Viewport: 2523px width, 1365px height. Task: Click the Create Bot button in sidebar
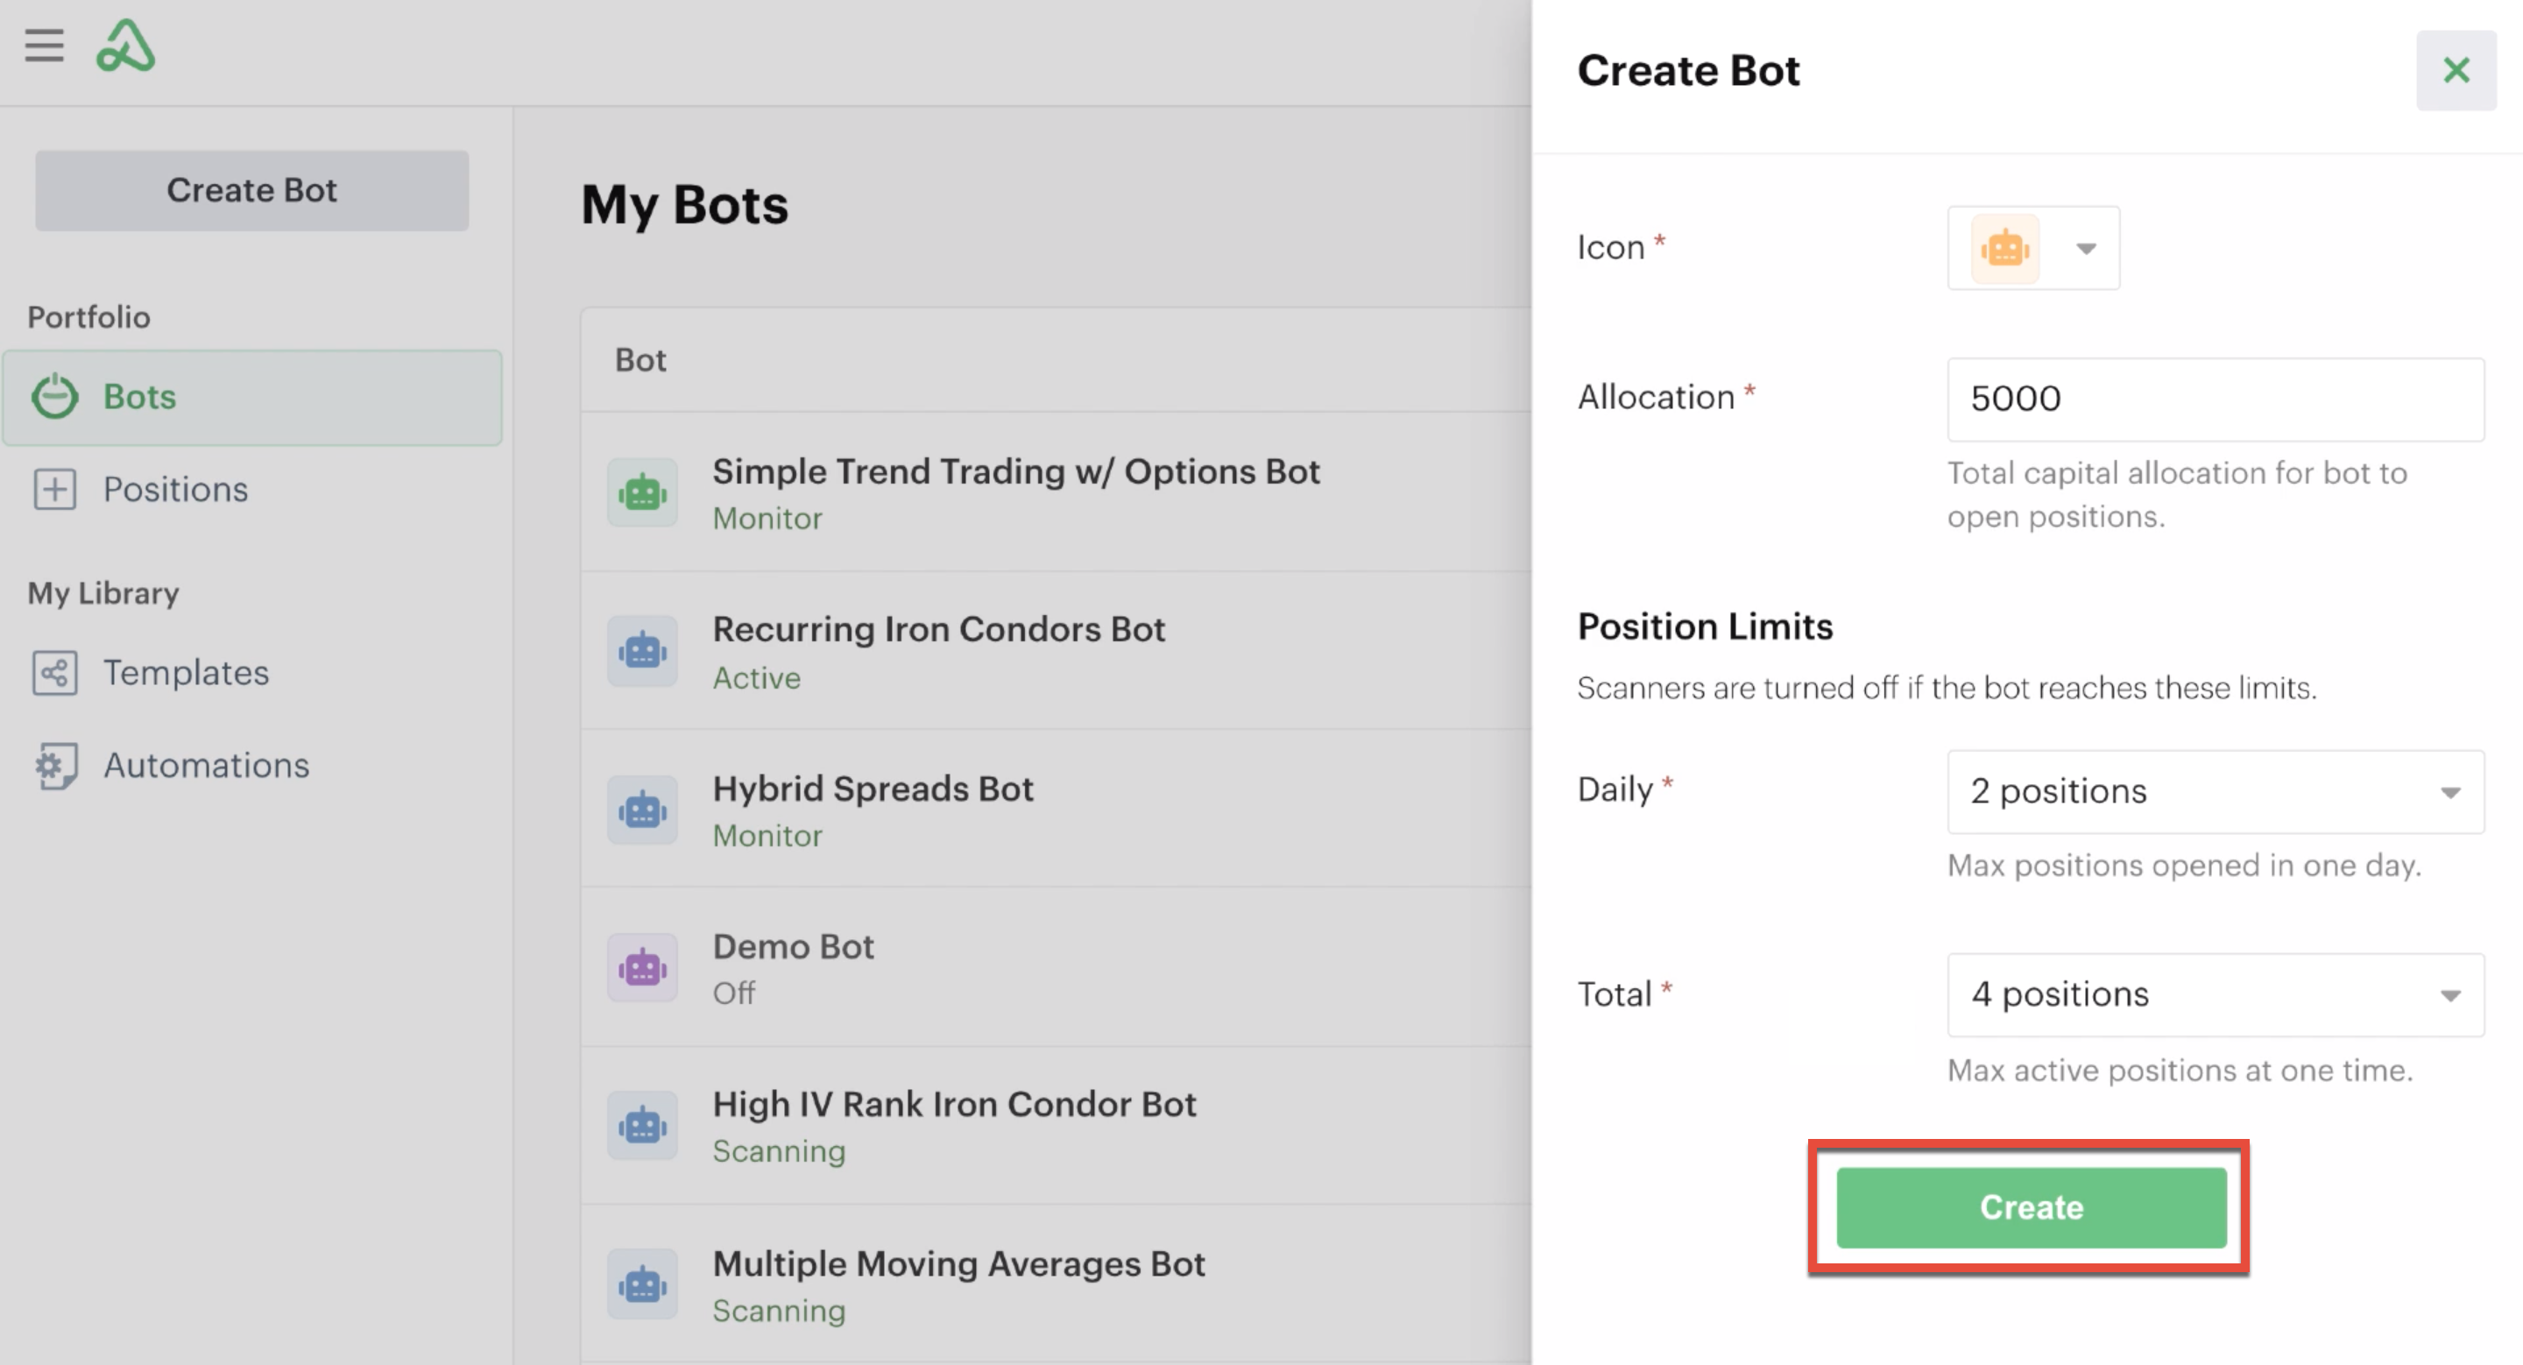(251, 190)
